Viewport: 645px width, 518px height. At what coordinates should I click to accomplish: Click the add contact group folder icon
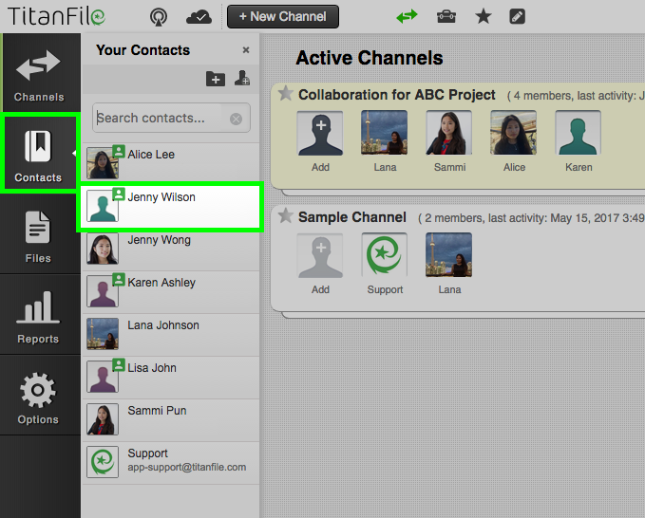(216, 79)
